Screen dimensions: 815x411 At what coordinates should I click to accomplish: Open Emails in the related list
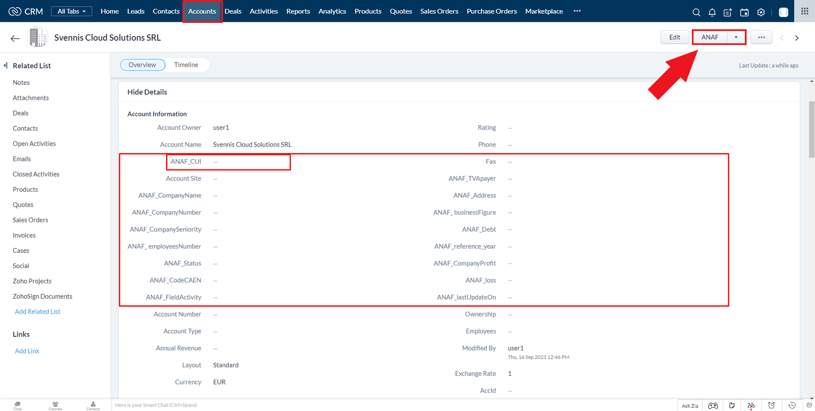[x=22, y=159]
